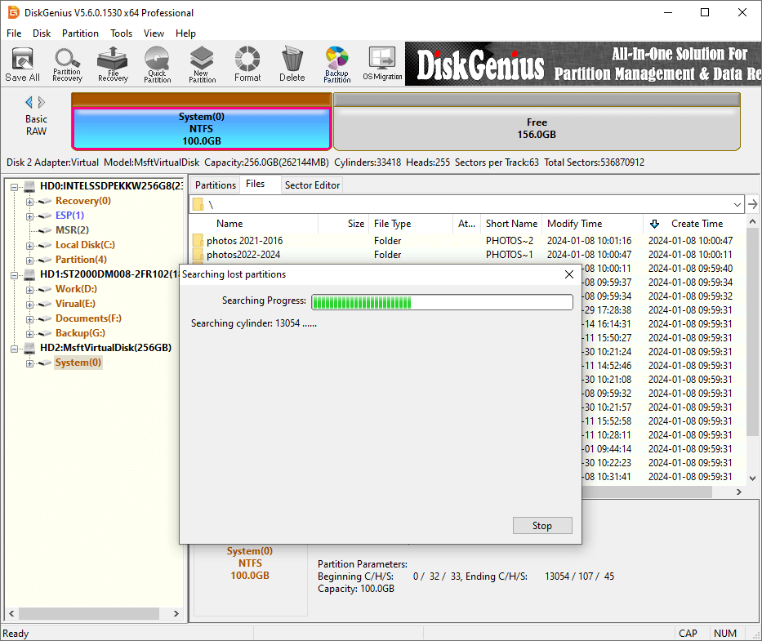Switch to the Partitions tab
Image resolution: width=762 pixels, height=641 pixels.
coord(216,185)
